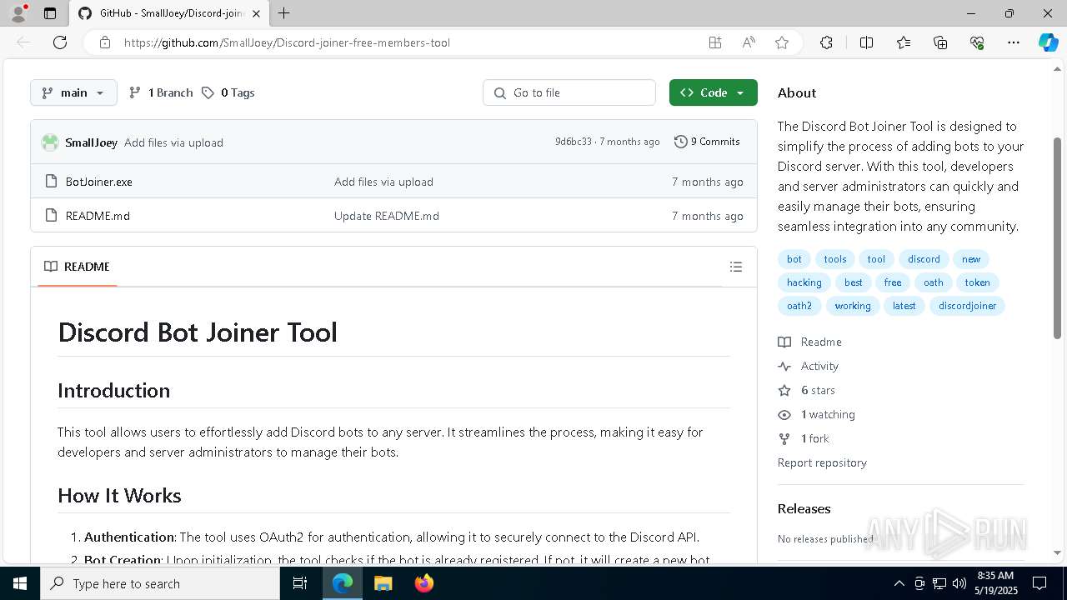1067x600 pixels.
Task: Click the oath2 topic tag
Action: [x=799, y=306]
